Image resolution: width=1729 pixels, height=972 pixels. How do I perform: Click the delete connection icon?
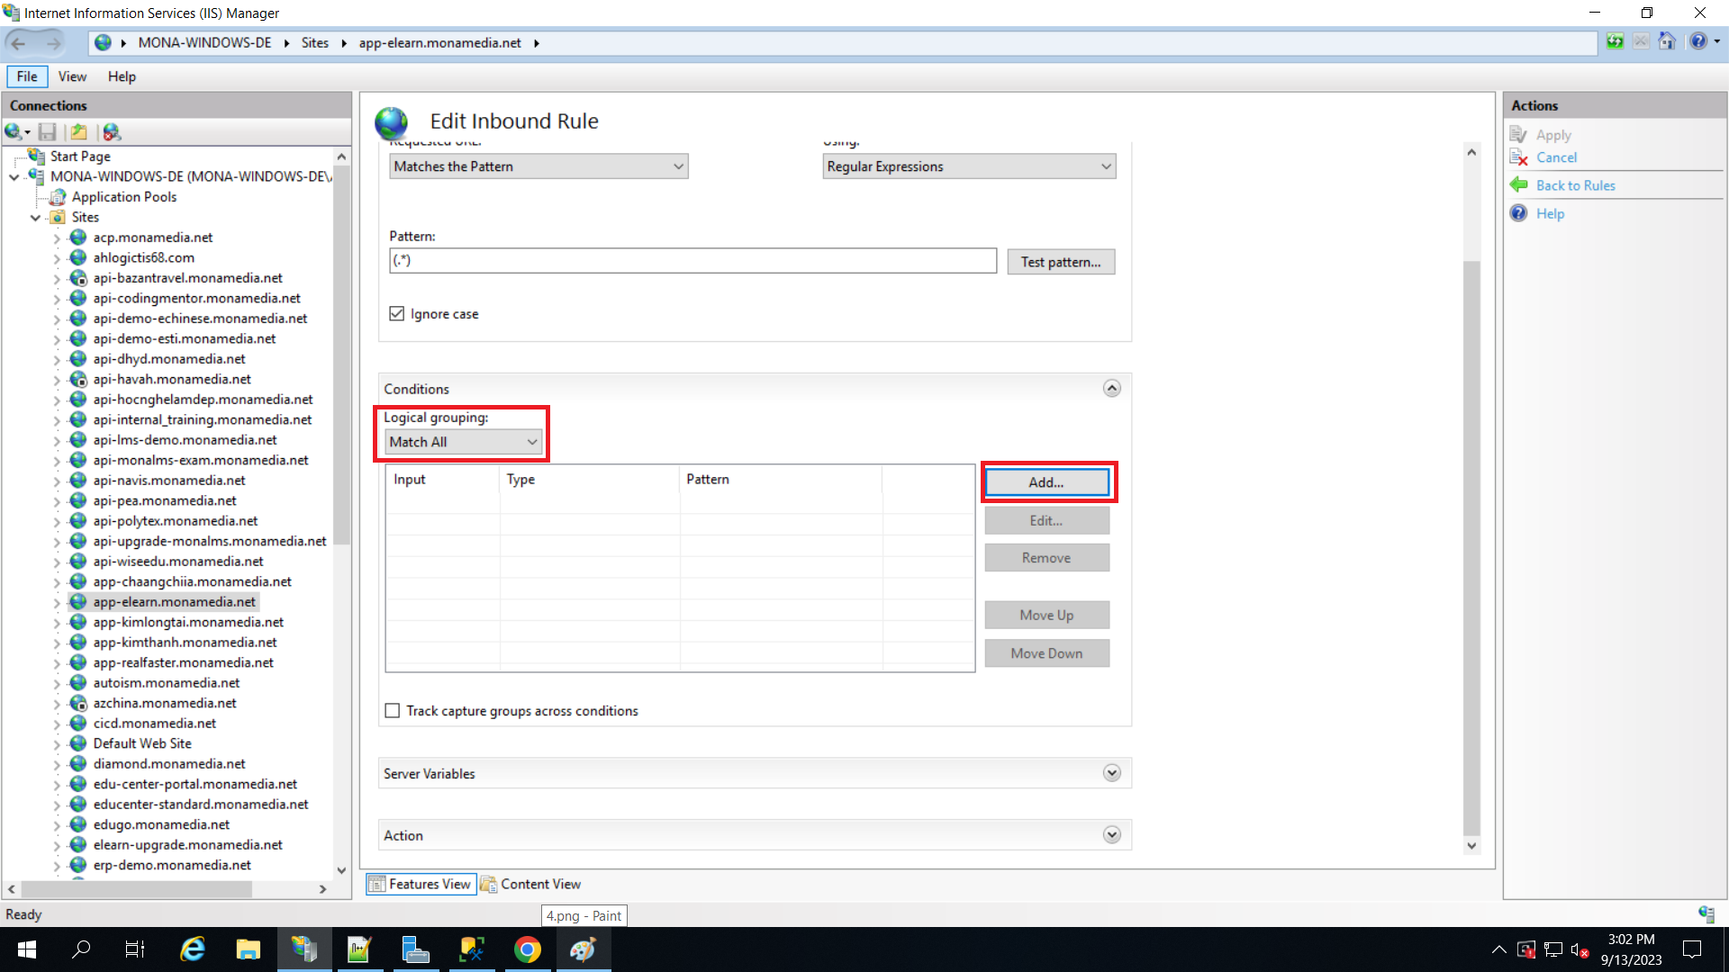click(x=112, y=132)
